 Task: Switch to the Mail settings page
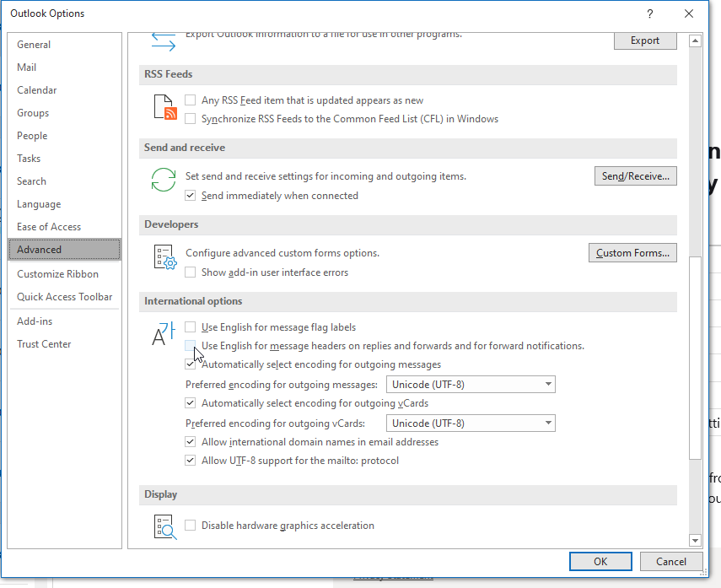[x=25, y=67]
